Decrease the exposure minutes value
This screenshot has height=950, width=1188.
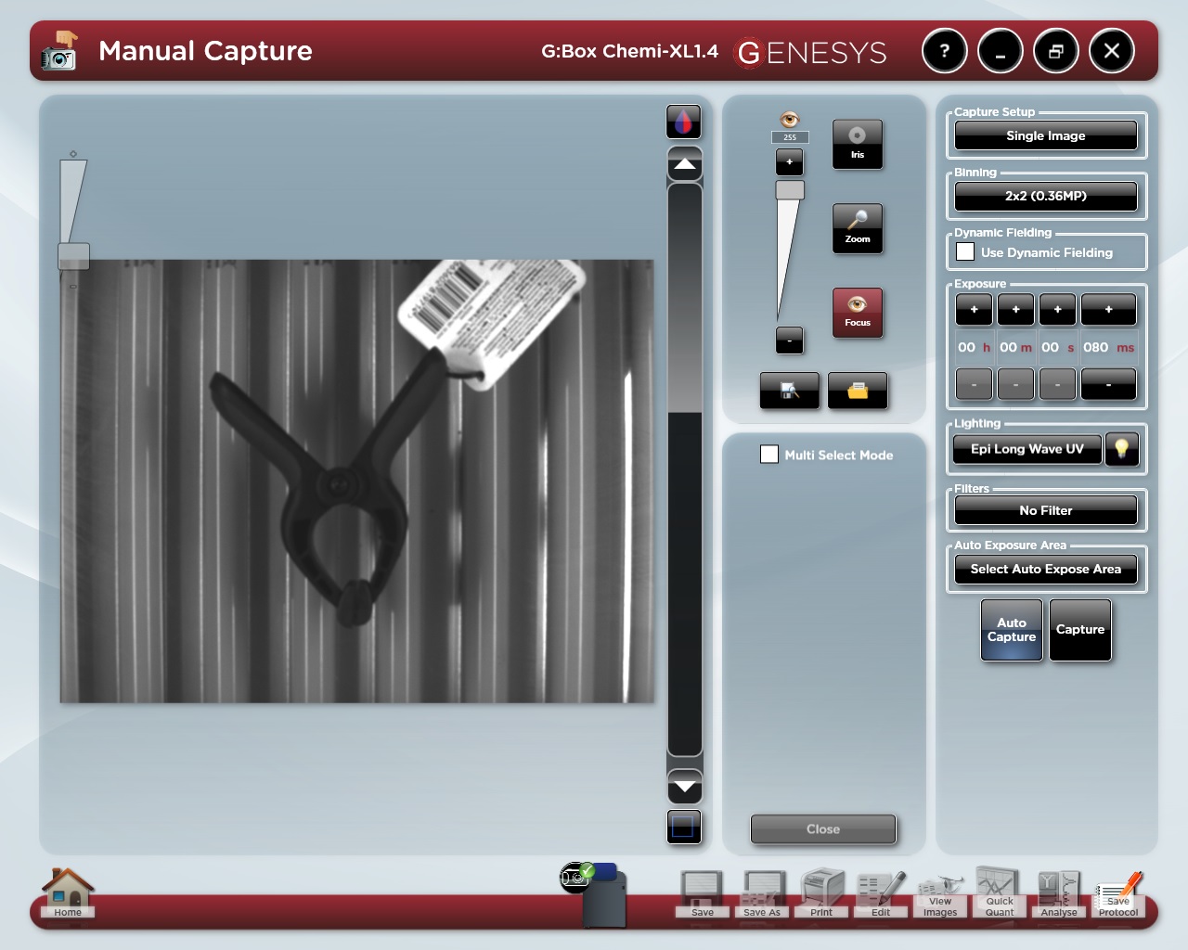[x=1015, y=384]
